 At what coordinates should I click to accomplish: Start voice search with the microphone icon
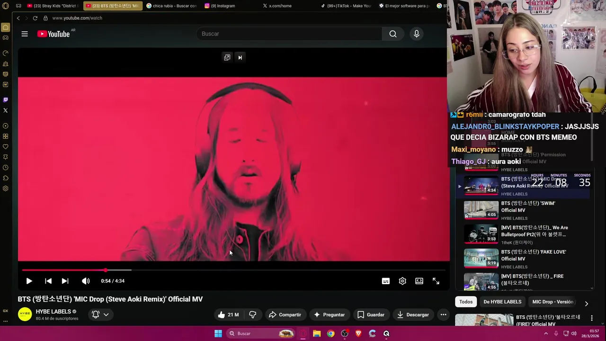coord(417,34)
